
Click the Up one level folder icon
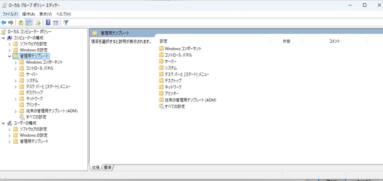coord(21,22)
